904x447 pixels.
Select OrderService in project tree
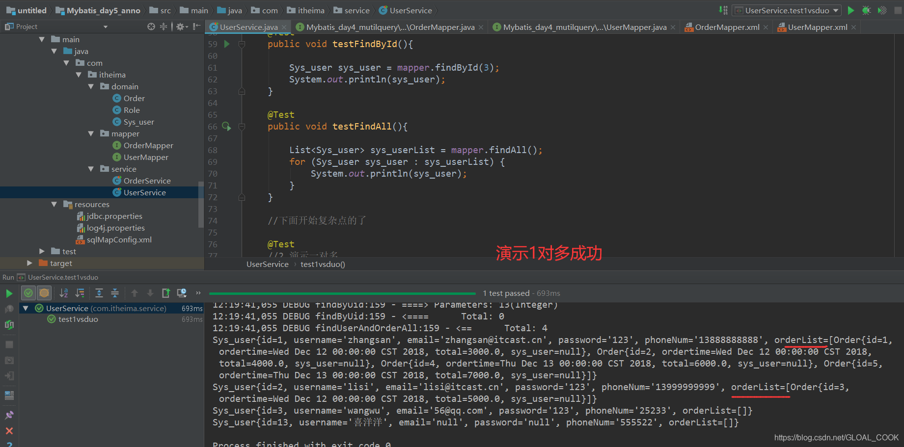147,181
